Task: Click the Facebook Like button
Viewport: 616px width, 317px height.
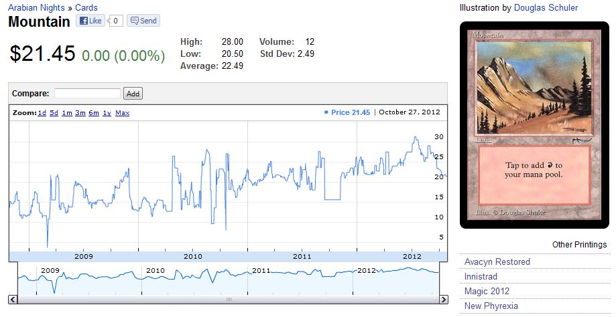Action: point(90,21)
